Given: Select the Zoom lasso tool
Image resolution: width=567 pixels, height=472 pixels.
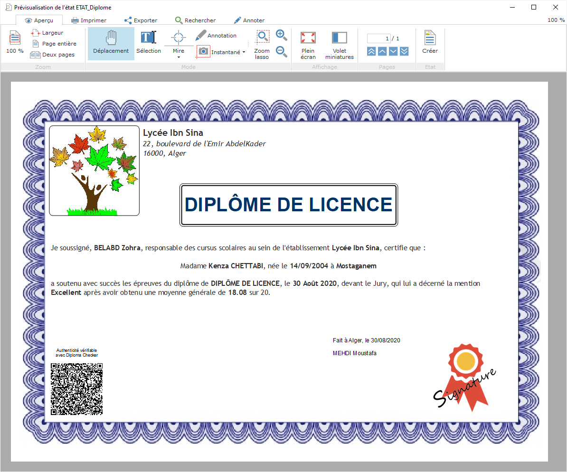Looking at the screenshot, I should coord(262,45).
